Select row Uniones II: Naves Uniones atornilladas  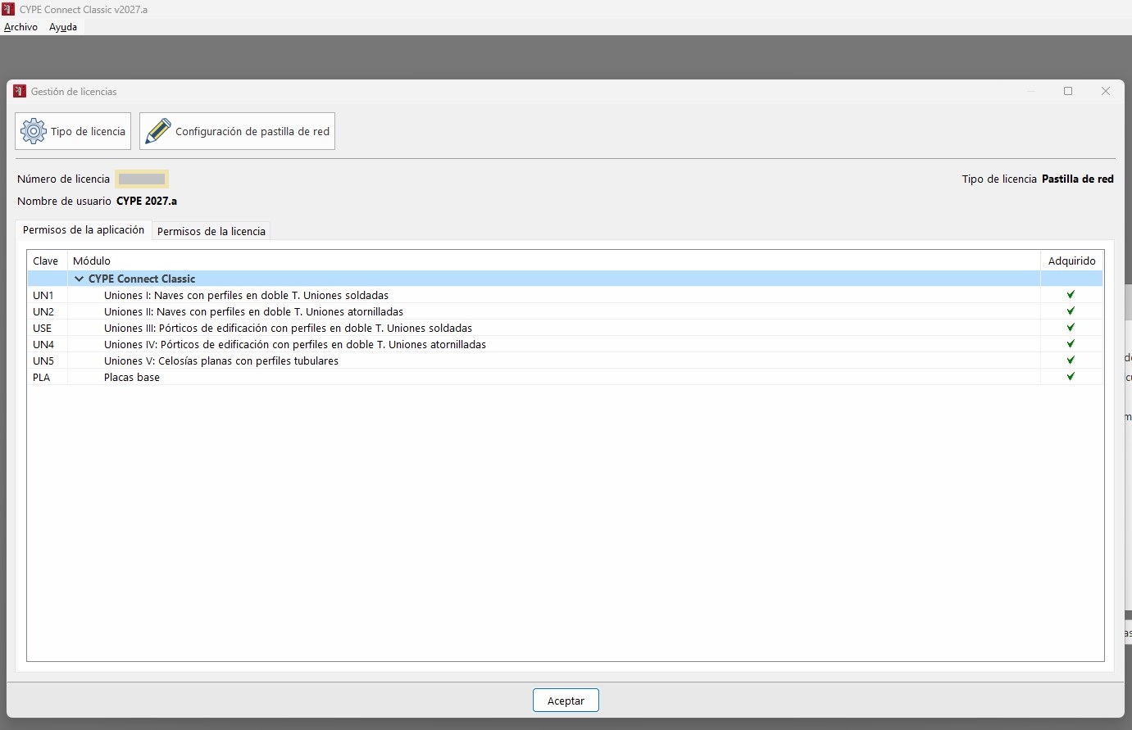tap(565, 311)
